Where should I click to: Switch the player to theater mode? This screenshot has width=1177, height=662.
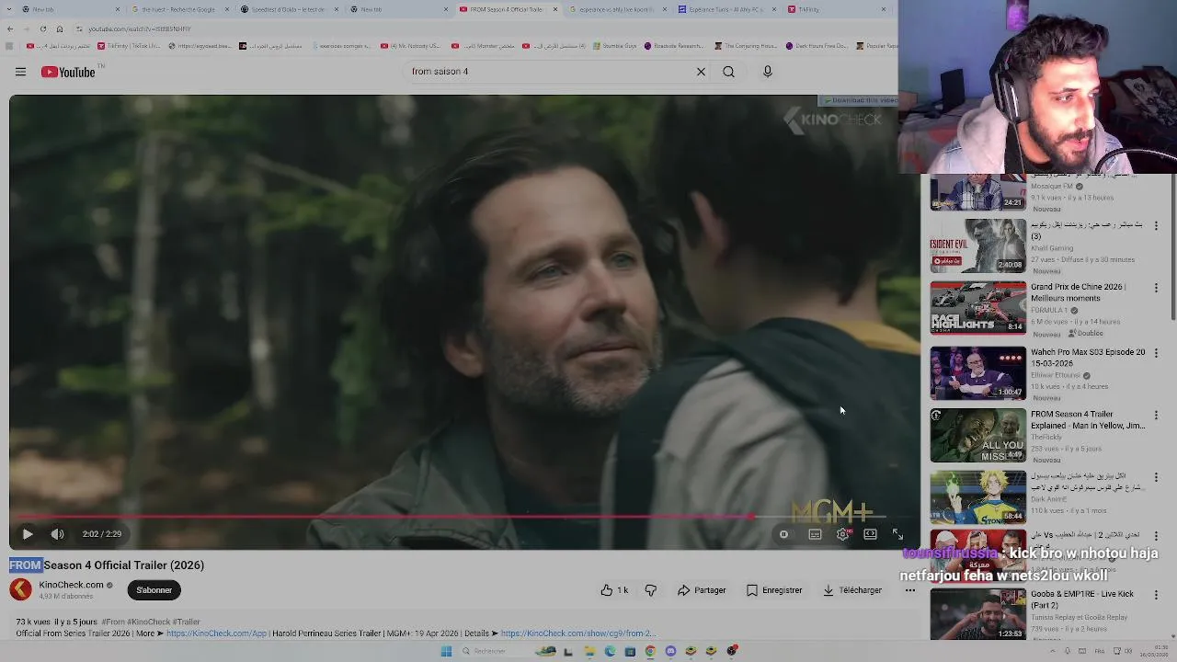point(870,534)
